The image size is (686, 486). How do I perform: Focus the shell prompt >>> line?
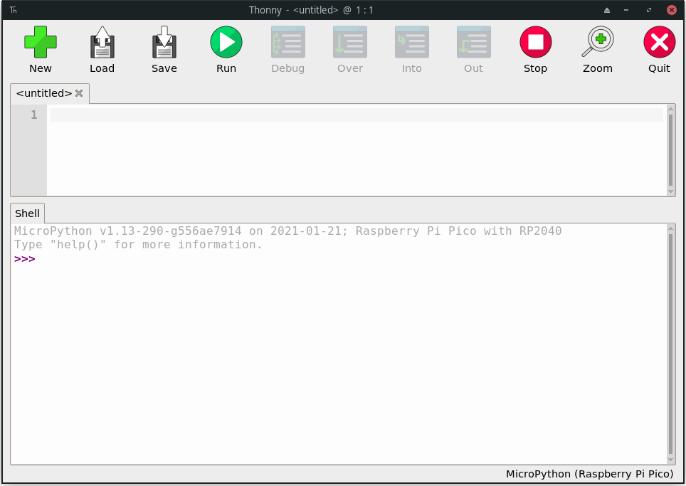pyautogui.click(x=24, y=259)
